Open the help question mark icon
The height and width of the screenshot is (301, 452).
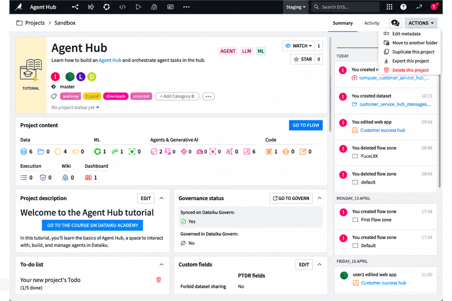click(x=403, y=7)
